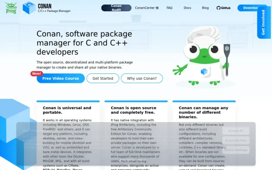Go to the FAQ page
The image size is (272, 170).
[x=169, y=8]
